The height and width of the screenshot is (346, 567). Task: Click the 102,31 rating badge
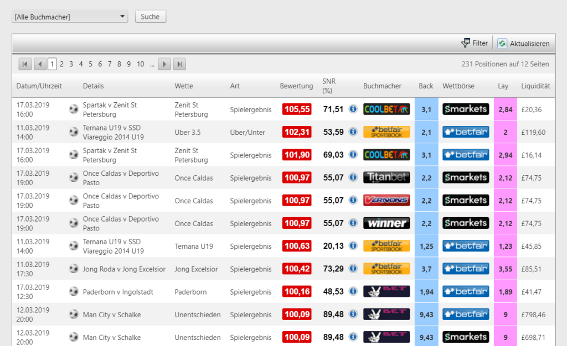click(x=297, y=132)
